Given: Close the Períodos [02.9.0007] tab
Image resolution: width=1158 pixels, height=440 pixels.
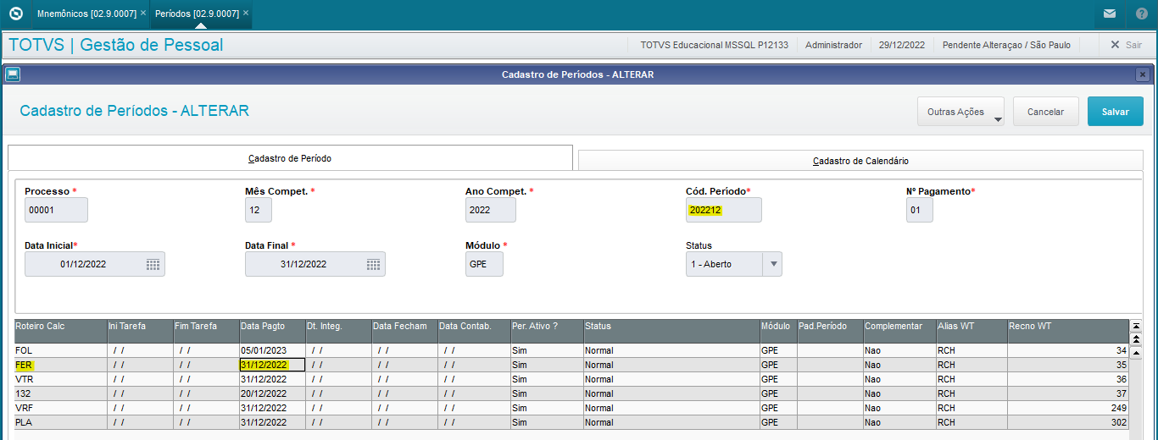Looking at the screenshot, I should point(246,14).
